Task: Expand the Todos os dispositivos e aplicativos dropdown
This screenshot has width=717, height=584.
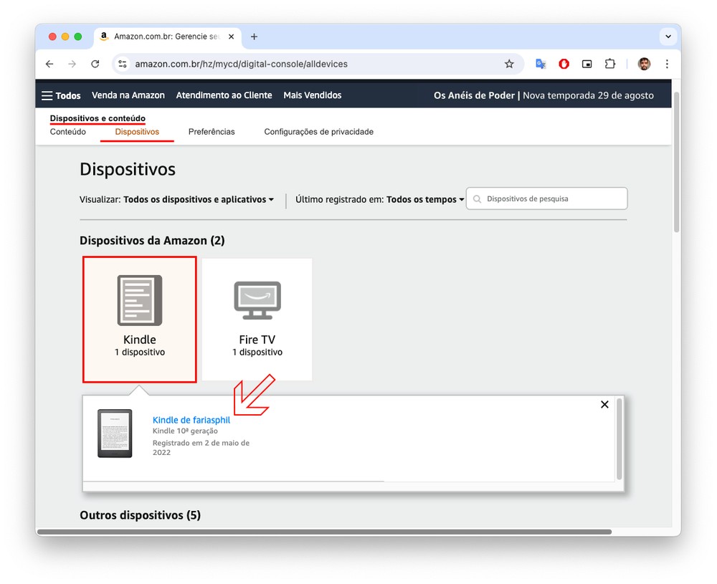Action: coord(199,200)
